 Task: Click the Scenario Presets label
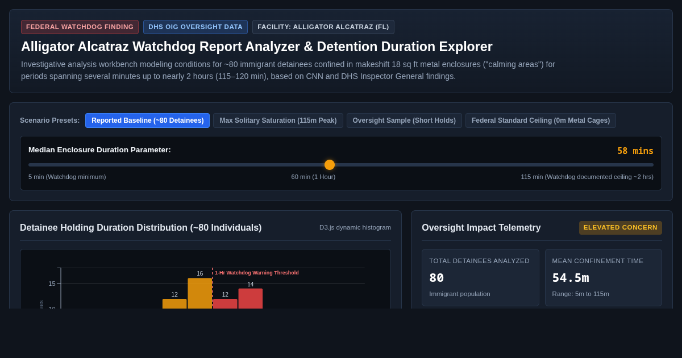(x=50, y=120)
